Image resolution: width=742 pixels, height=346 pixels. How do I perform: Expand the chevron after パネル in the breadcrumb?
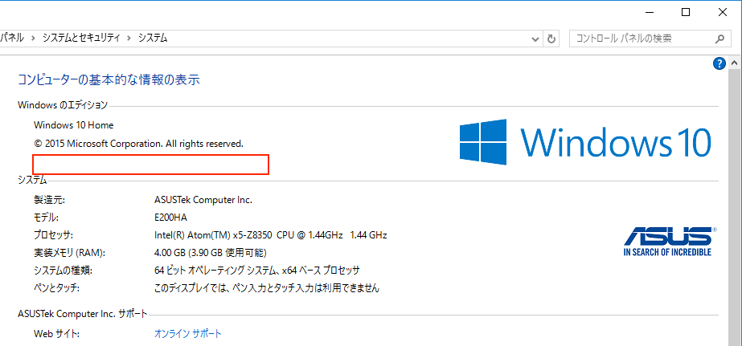pyautogui.click(x=33, y=38)
